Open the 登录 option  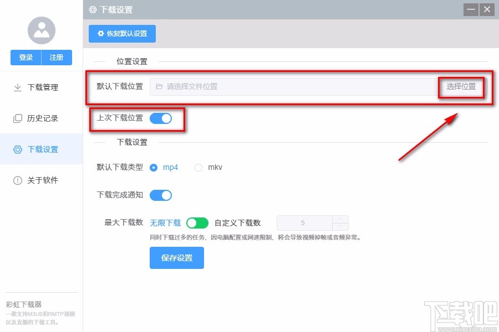click(x=25, y=57)
